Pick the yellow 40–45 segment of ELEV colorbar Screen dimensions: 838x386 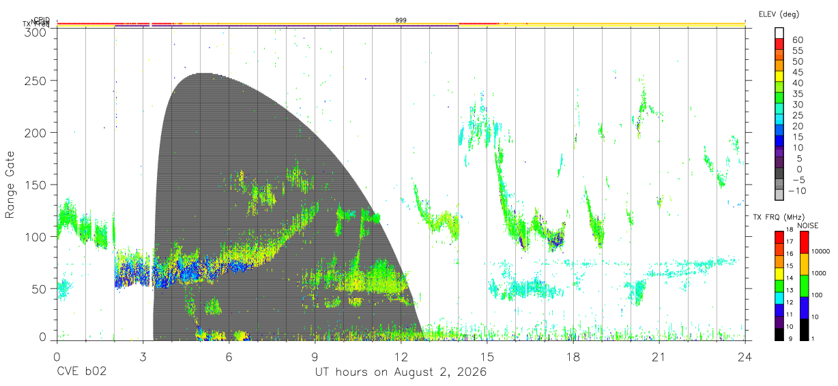(779, 78)
